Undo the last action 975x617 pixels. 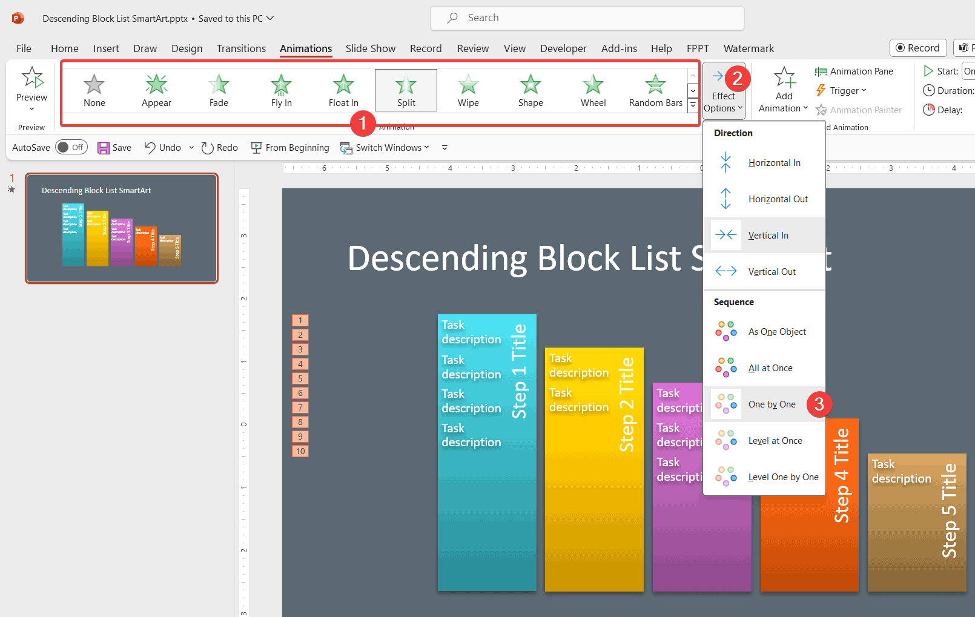(162, 147)
